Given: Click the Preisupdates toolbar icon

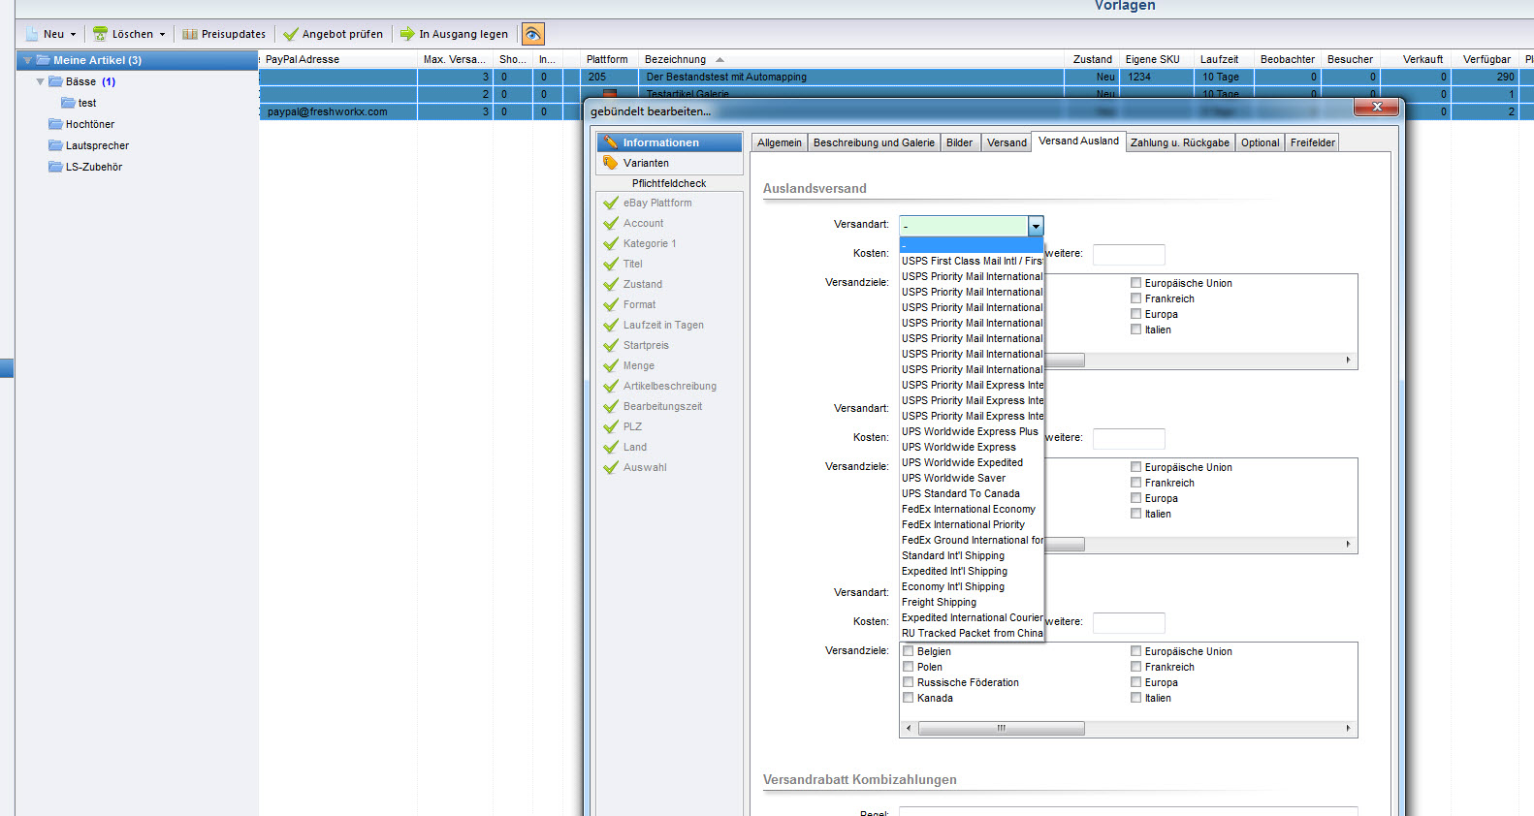Looking at the screenshot, I should coord(190,34).
